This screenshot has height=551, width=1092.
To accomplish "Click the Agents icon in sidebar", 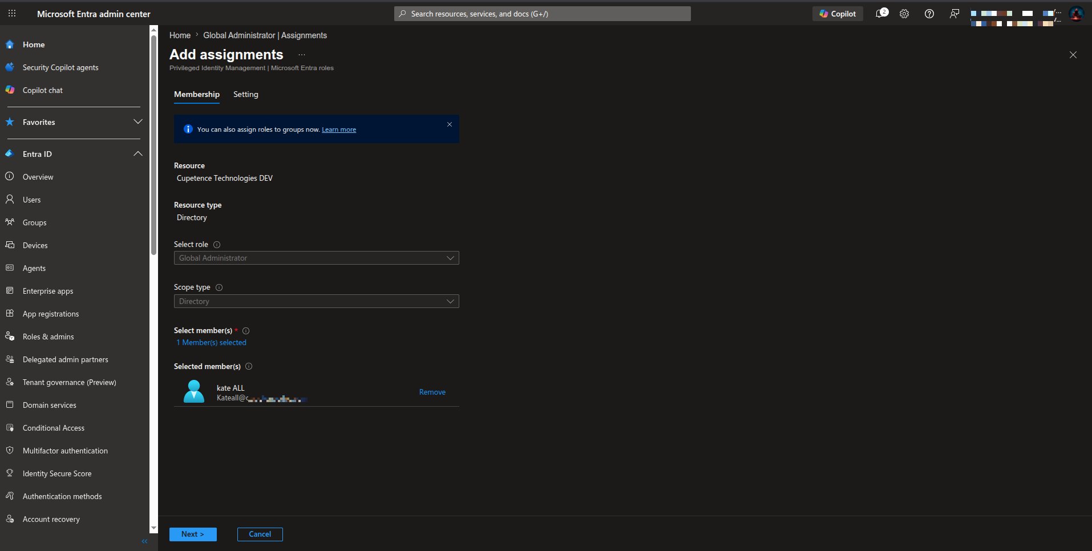I will click(10, 268).
